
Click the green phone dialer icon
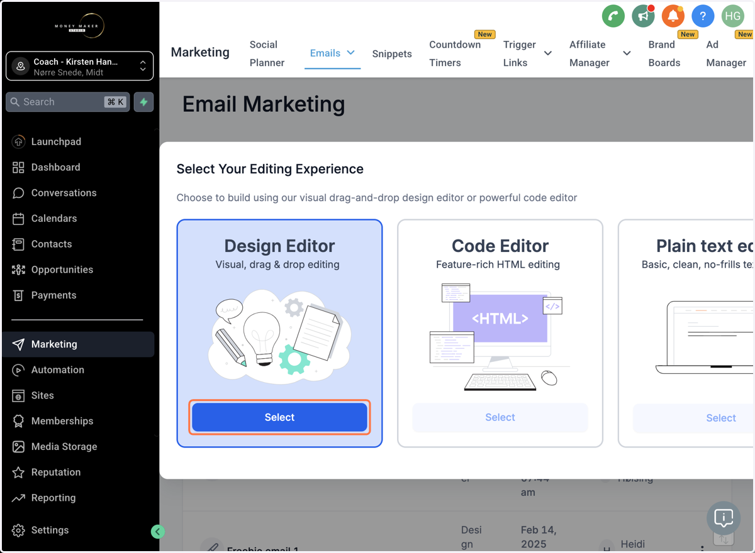(x=613, y=16)
